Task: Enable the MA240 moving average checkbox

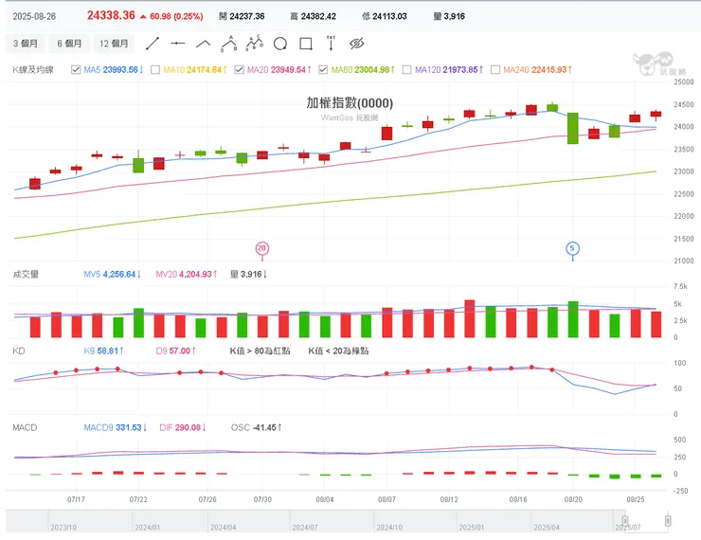Action: (x=495, y=70)
